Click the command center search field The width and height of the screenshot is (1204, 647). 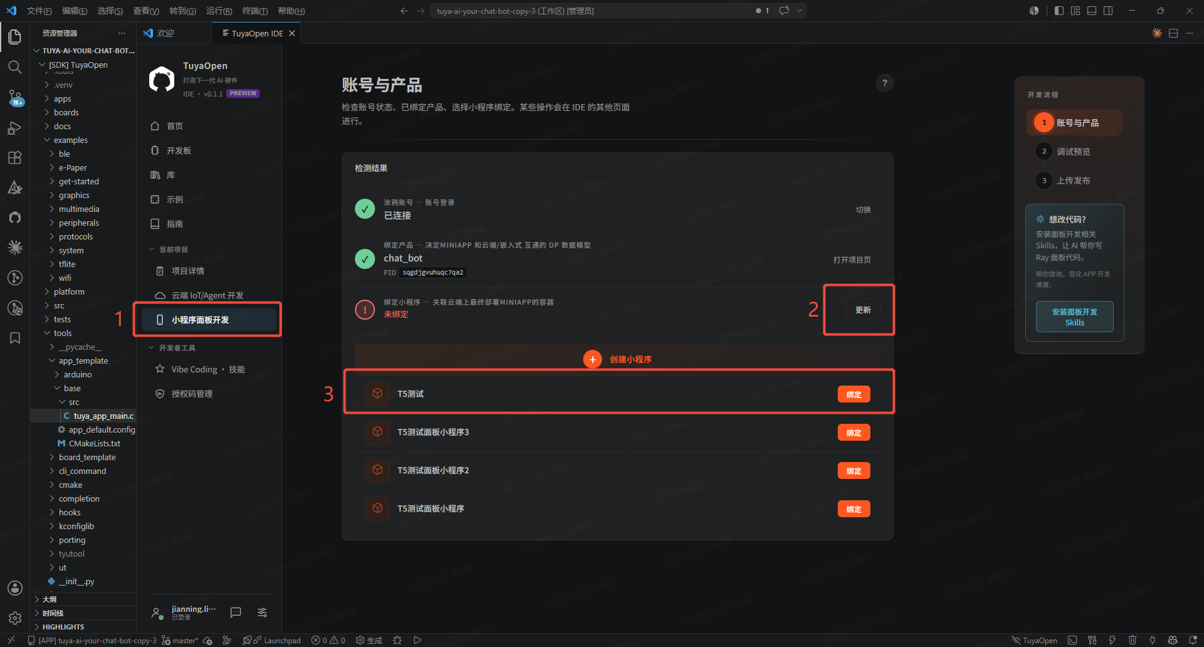pos(589,11)
